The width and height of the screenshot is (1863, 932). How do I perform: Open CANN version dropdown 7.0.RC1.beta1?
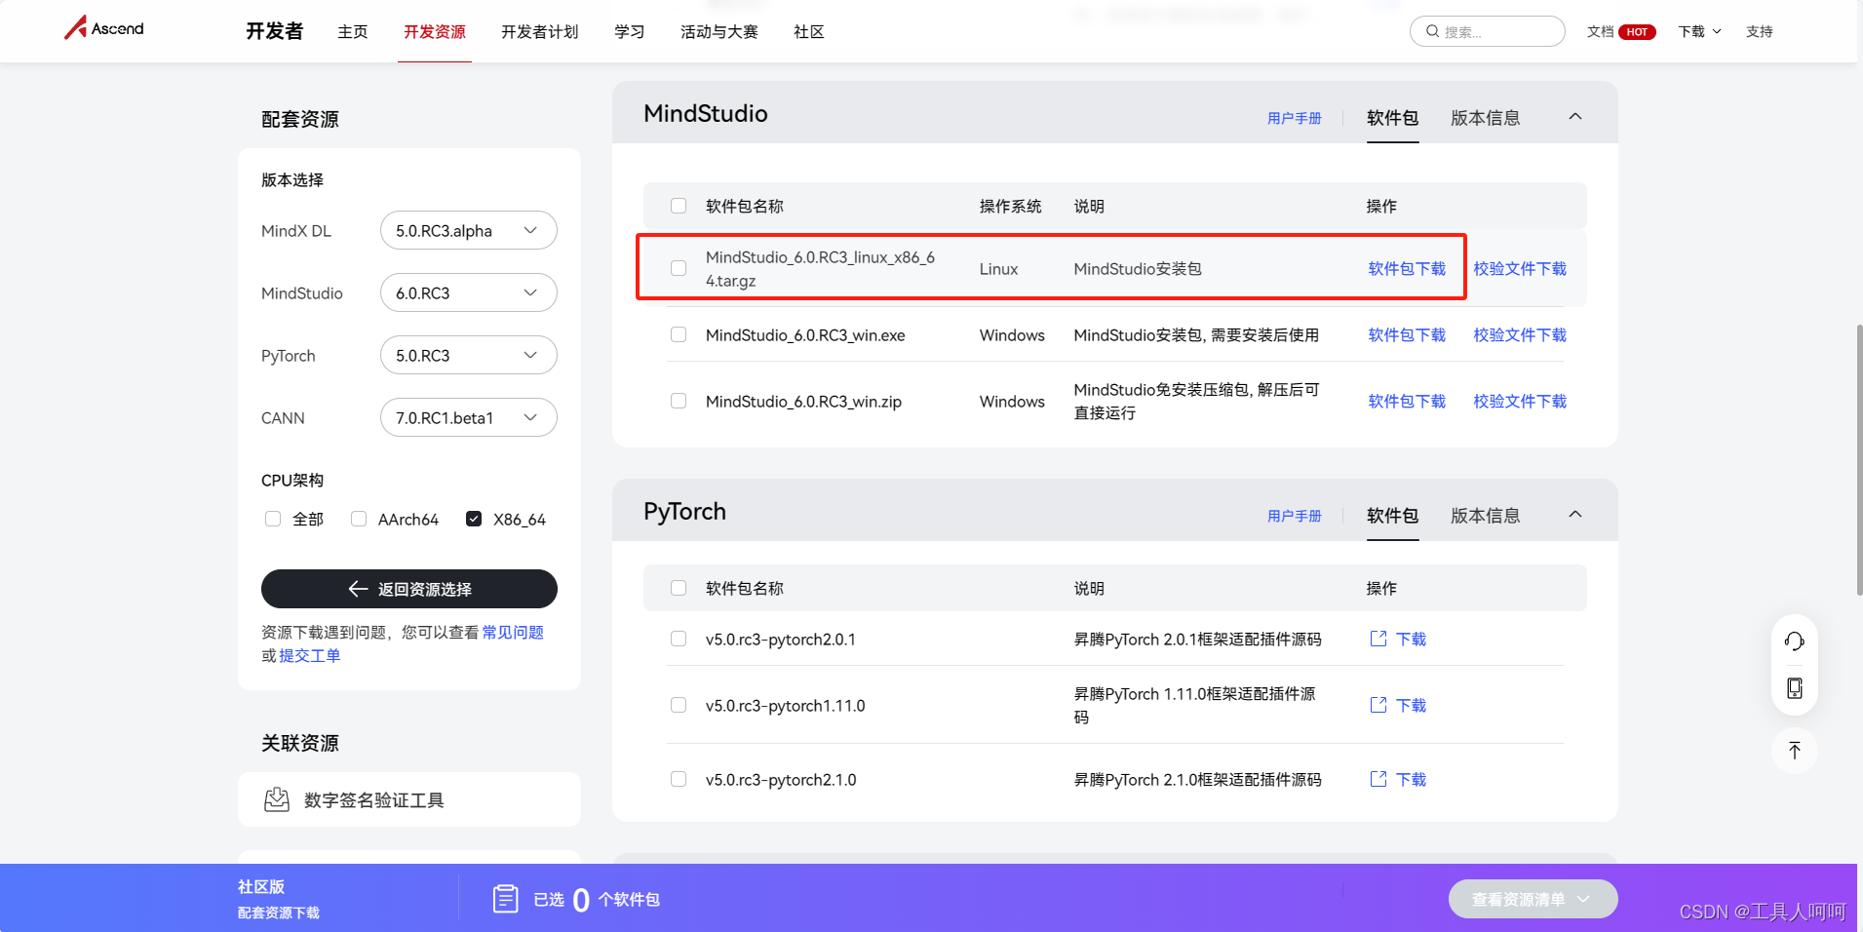(x=468, y=417)
